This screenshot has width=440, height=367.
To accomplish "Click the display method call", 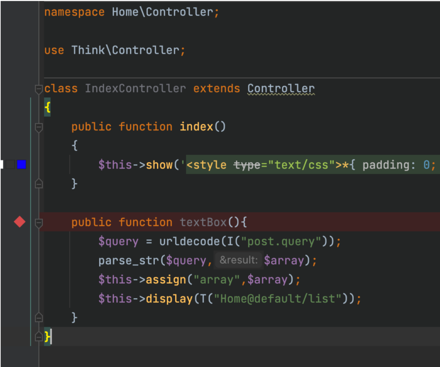I will (x=169, y=299).
